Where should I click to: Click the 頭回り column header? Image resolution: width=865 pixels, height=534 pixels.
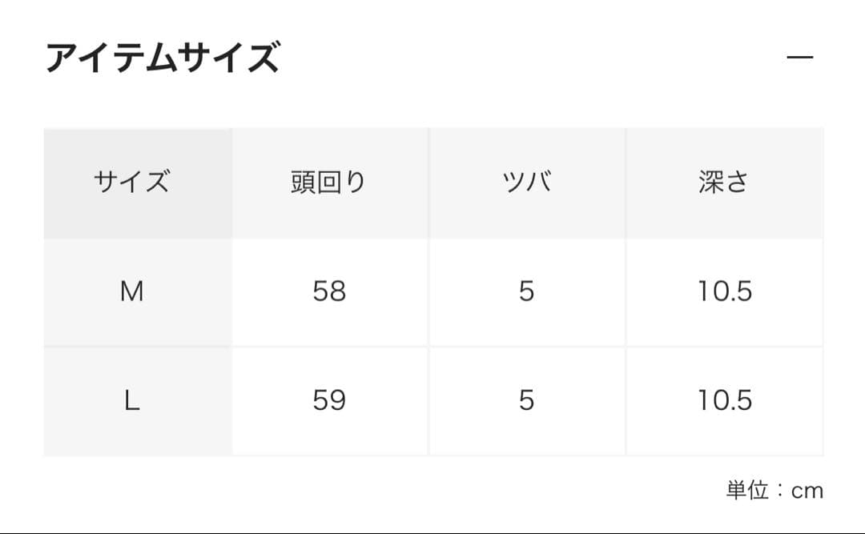pos(328,183)
